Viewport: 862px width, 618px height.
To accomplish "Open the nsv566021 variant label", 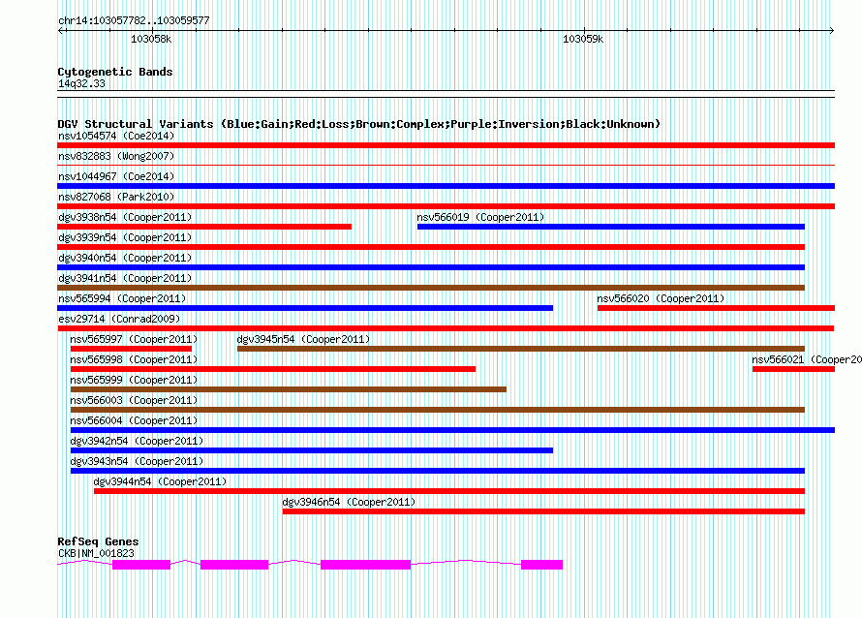I will [807, 359].
